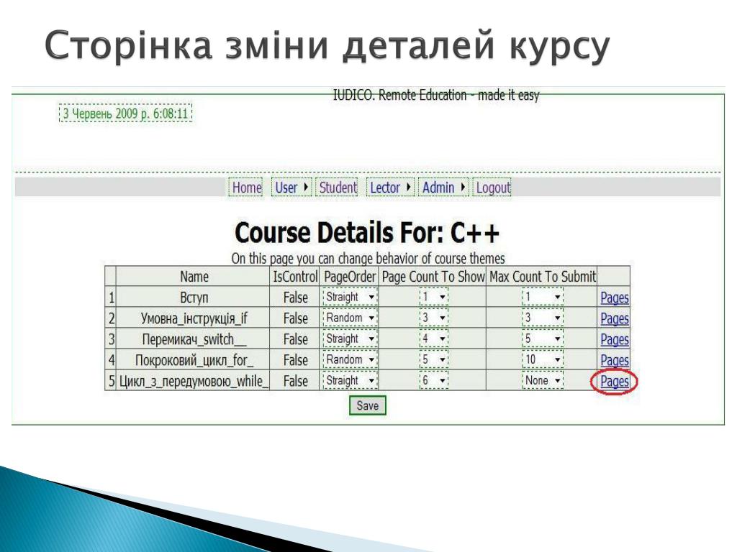Click the date stamp 3 Червень 2009
This screenshot has height=552, width=737.
pyautogui.click(x=125, y=113)
